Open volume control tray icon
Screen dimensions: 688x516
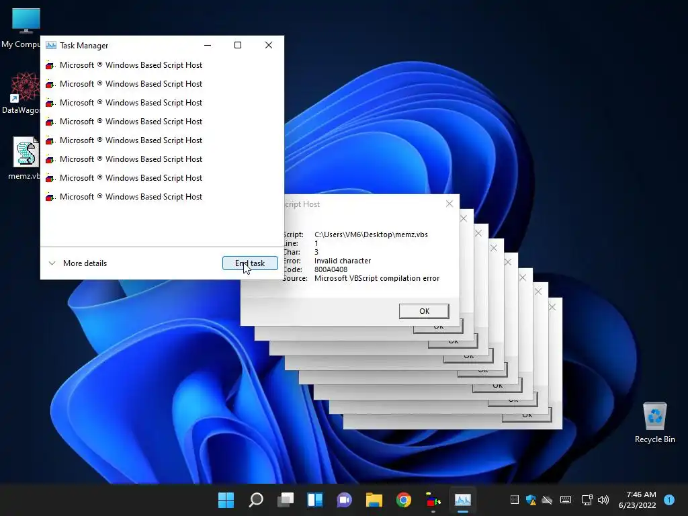pyautogui.click(x=603, y=500)
